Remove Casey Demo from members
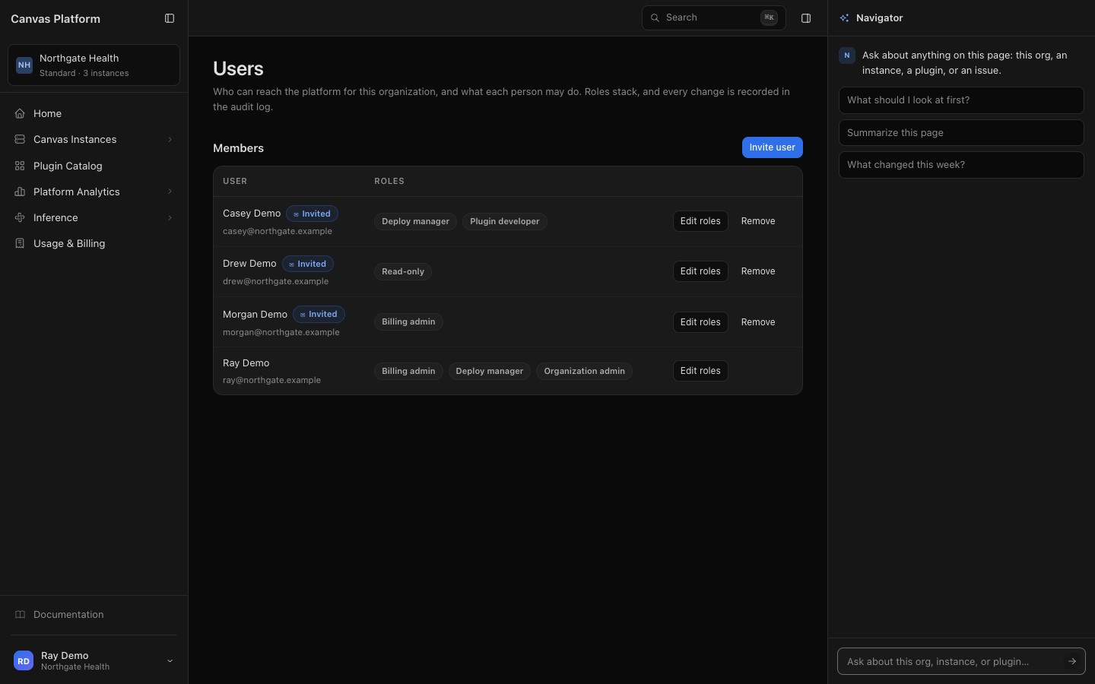 tap(758, 221)
